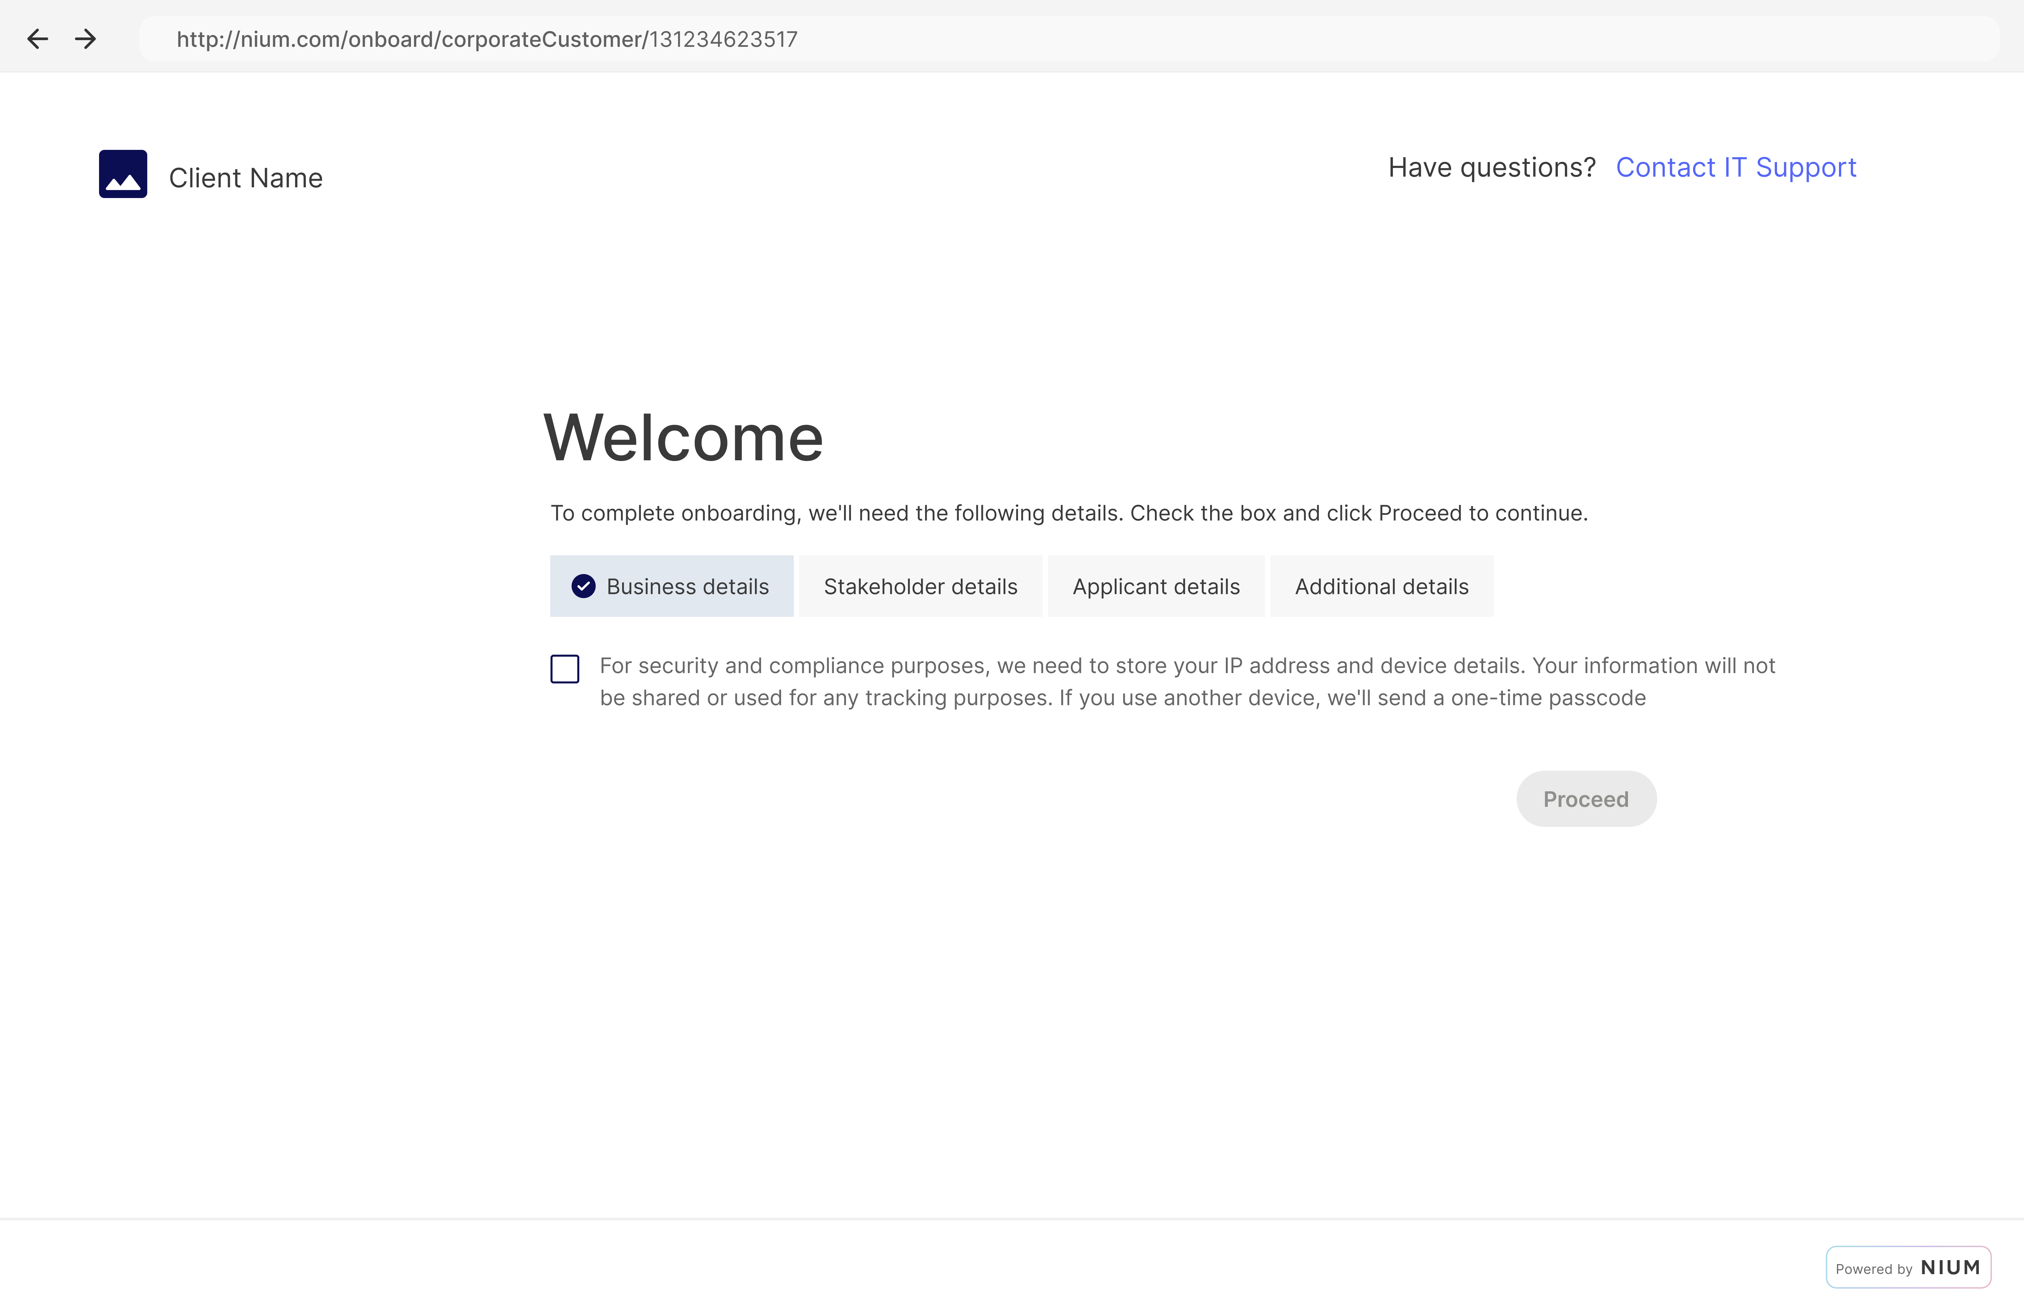Enable the security and compliance checkbox
Image resolution: width=2024 pixels, height=1314 pixels.
click(x=565, y=668)
